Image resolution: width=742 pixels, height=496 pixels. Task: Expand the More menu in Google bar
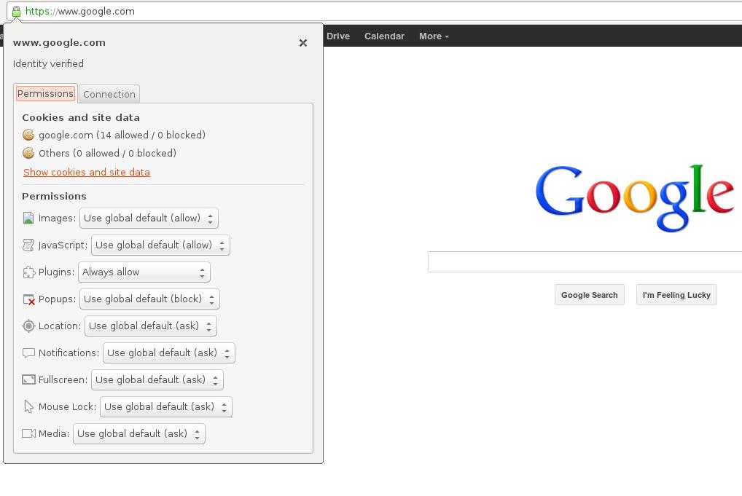[434, 36]
